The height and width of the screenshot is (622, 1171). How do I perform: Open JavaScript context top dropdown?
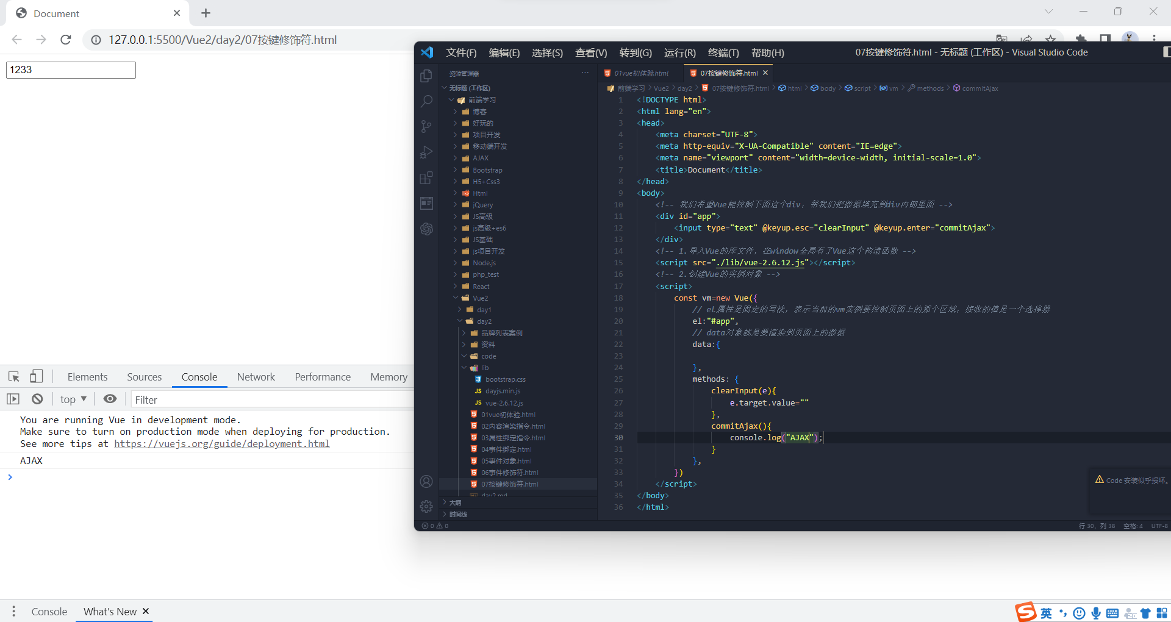73,399
